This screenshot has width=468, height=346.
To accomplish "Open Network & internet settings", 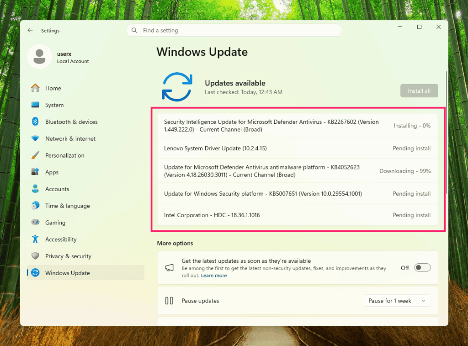I will tap(85, 138).
